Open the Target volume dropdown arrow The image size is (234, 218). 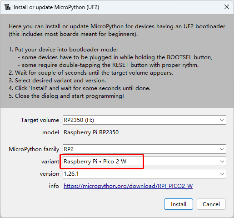click(222, 120)
